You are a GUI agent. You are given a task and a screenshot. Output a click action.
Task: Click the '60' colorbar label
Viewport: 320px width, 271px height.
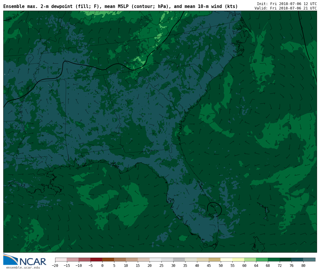coord(244,265)
